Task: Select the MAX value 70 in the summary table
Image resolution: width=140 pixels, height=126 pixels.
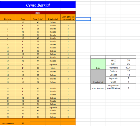Action: [128, 60]
